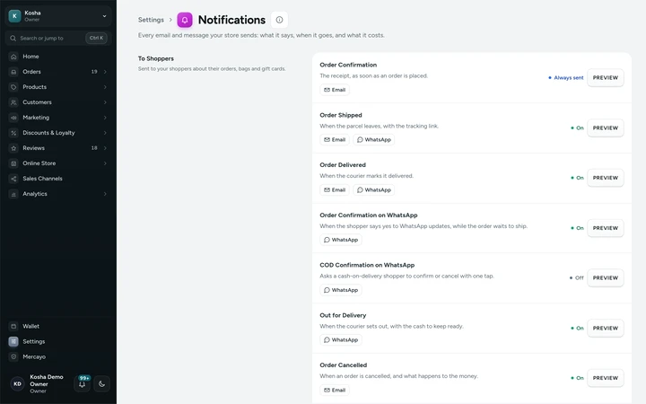Click the Home icon in sidebar

(x=13, y=57)
